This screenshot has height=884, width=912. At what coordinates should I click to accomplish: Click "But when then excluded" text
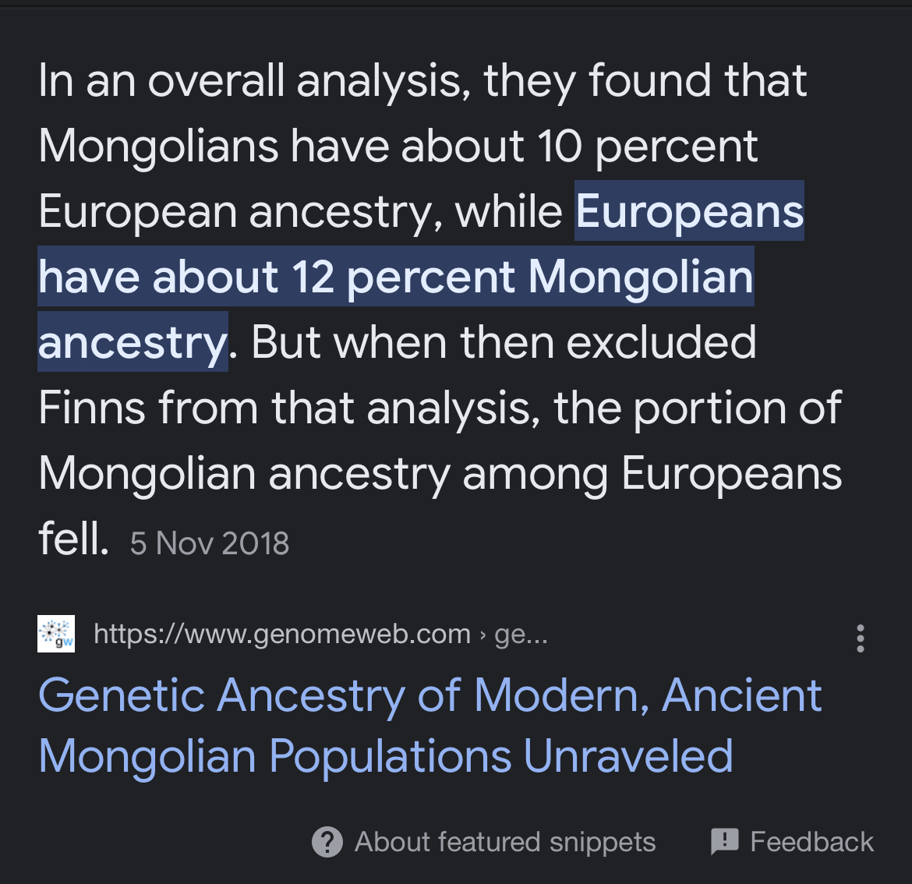pyautogui.click(x=504, y=342)
